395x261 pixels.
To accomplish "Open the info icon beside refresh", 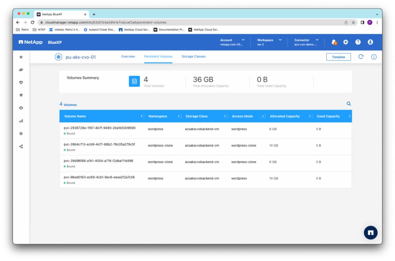I will 374,57.
